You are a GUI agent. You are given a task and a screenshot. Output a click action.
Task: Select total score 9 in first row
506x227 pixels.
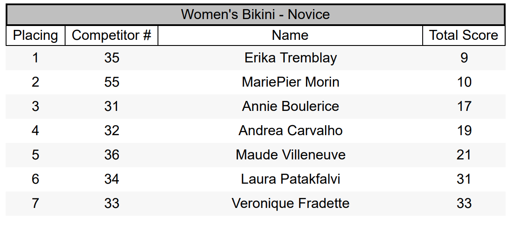tap(464, 58)
